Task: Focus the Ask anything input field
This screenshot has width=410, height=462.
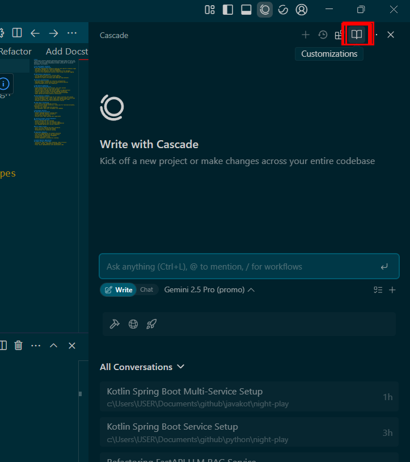Action: pos(249,266)
